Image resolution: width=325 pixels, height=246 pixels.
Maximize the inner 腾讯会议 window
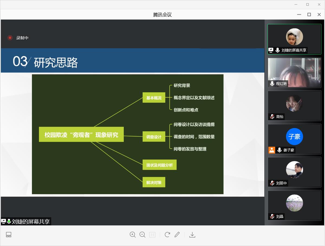tap(309, 15)
